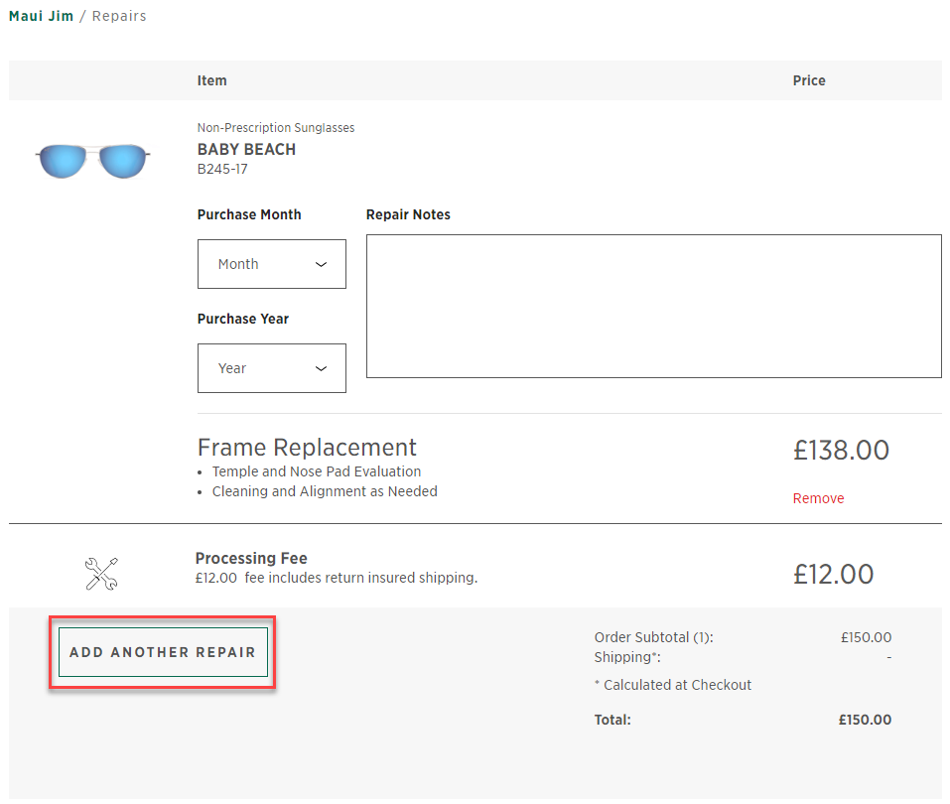Click the Purchase Month field label
The height and width of the screenshot is (804, 950).
[x=249, y=214]
